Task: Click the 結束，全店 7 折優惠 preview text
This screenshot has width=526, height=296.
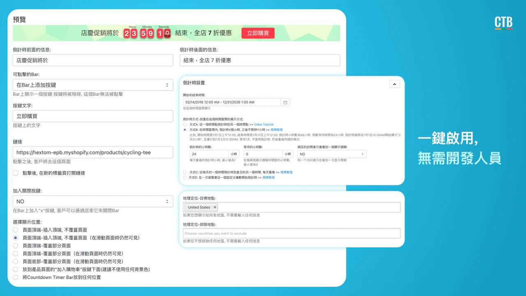Action: tap(203, 33)
